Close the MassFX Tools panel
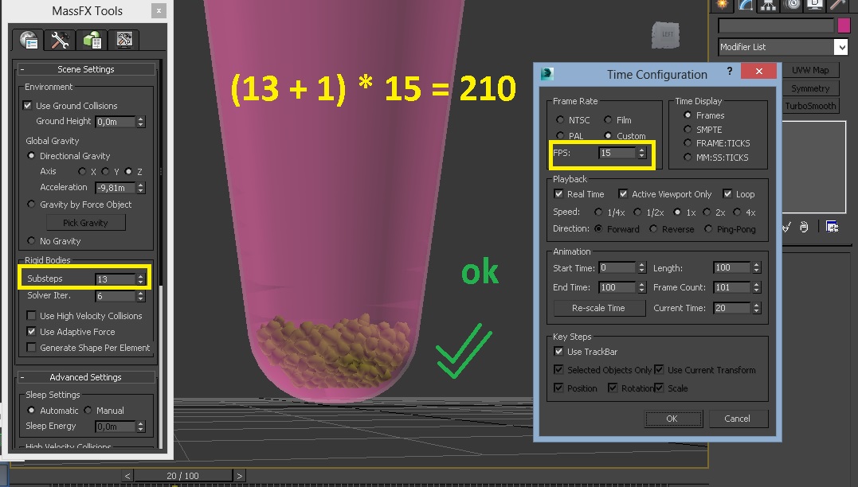The image size is (858, 487). (159, 10)
